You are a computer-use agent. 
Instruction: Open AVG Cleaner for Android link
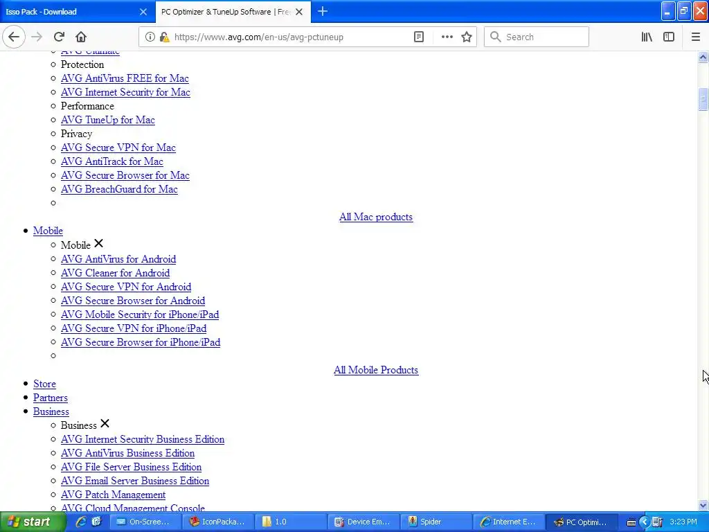click(116, 273)
